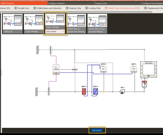Choose the UFAD PFPVAV system thumbnail

[34, 24]
